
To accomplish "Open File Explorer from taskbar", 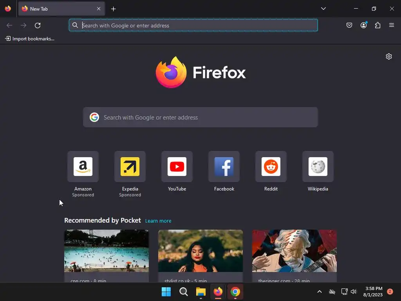I will pos(201,292).
